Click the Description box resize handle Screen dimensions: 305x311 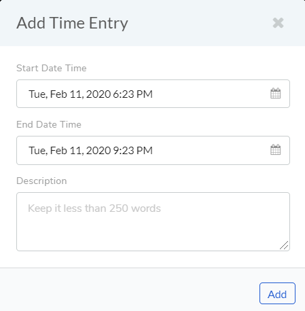(284, 245)
